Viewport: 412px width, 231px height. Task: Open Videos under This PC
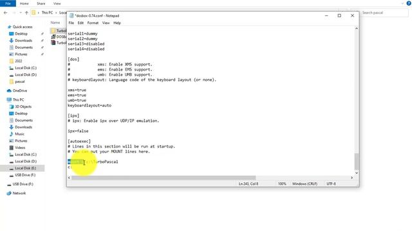[x=20, y=148]
